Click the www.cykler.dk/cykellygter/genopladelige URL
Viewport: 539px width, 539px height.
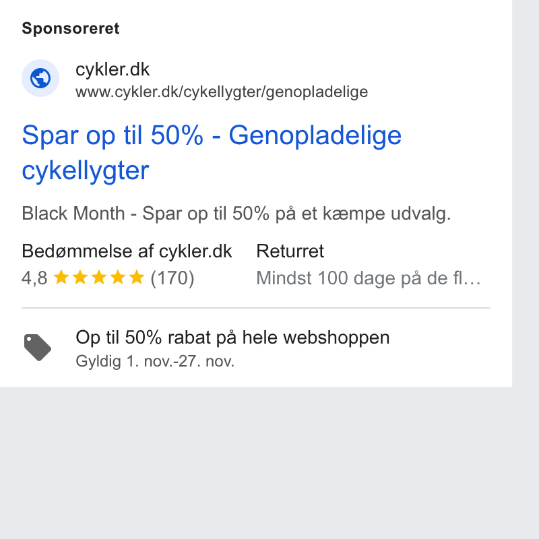(x=222, y=92)
